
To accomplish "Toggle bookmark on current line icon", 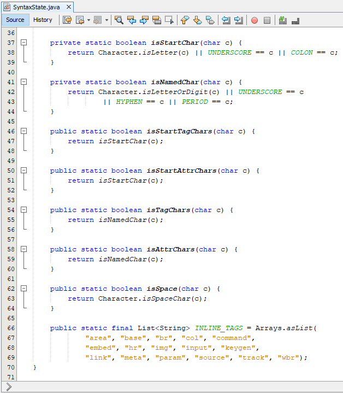I will click(x=210, y=20).
